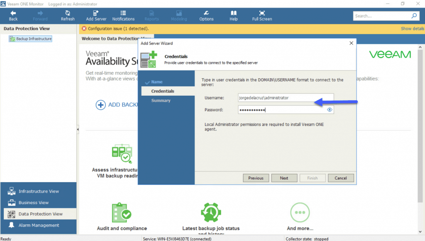The height and width of the screenshot is (241, 425).
Task: Click the Show details link
Action: pos(412,29)
